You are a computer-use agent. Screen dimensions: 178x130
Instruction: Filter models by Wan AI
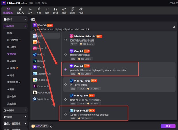pos(46,67)
